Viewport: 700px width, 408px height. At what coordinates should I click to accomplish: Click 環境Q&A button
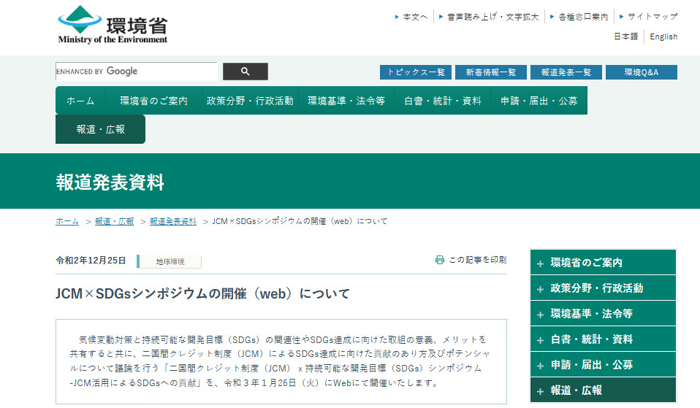point(641,72)
